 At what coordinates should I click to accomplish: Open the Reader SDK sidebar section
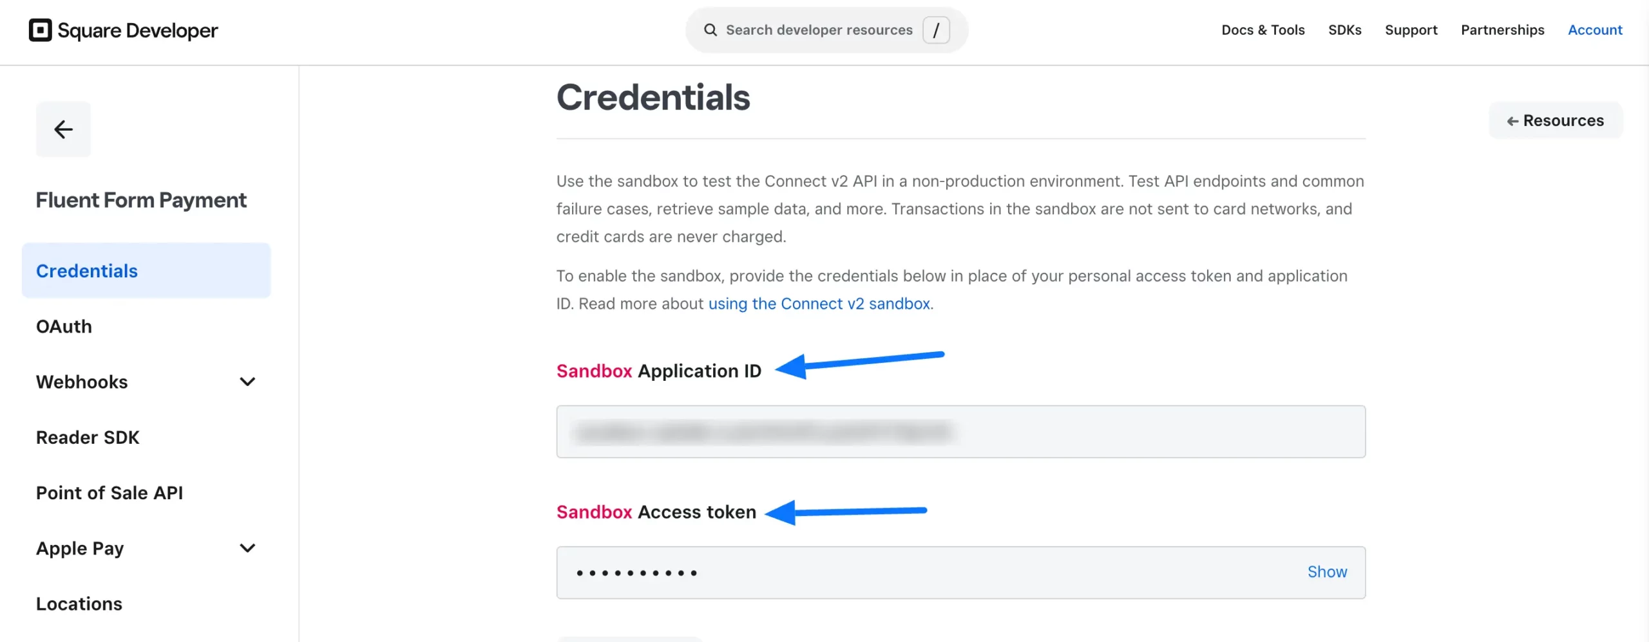click(88, 437)
